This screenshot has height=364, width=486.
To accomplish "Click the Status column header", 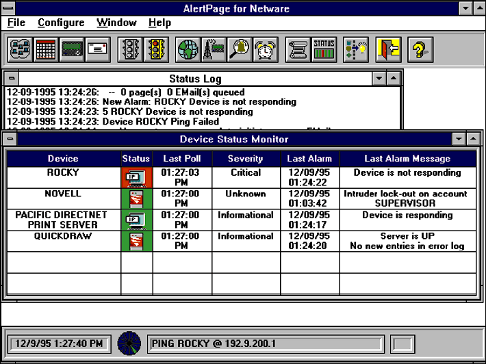I will 137,159.
